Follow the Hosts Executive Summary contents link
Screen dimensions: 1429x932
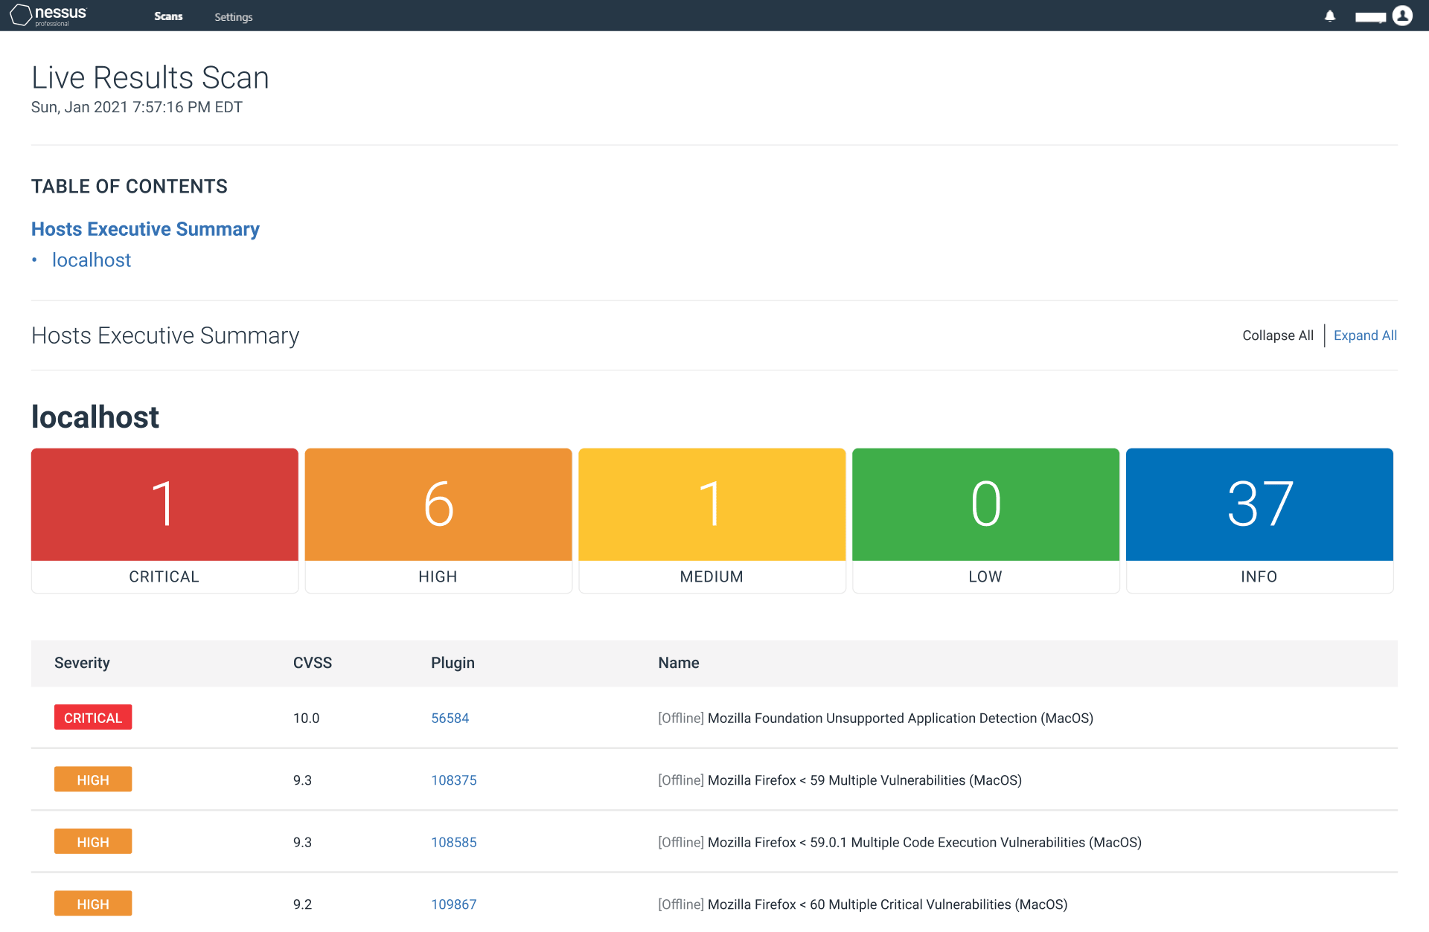click(145, 229)
